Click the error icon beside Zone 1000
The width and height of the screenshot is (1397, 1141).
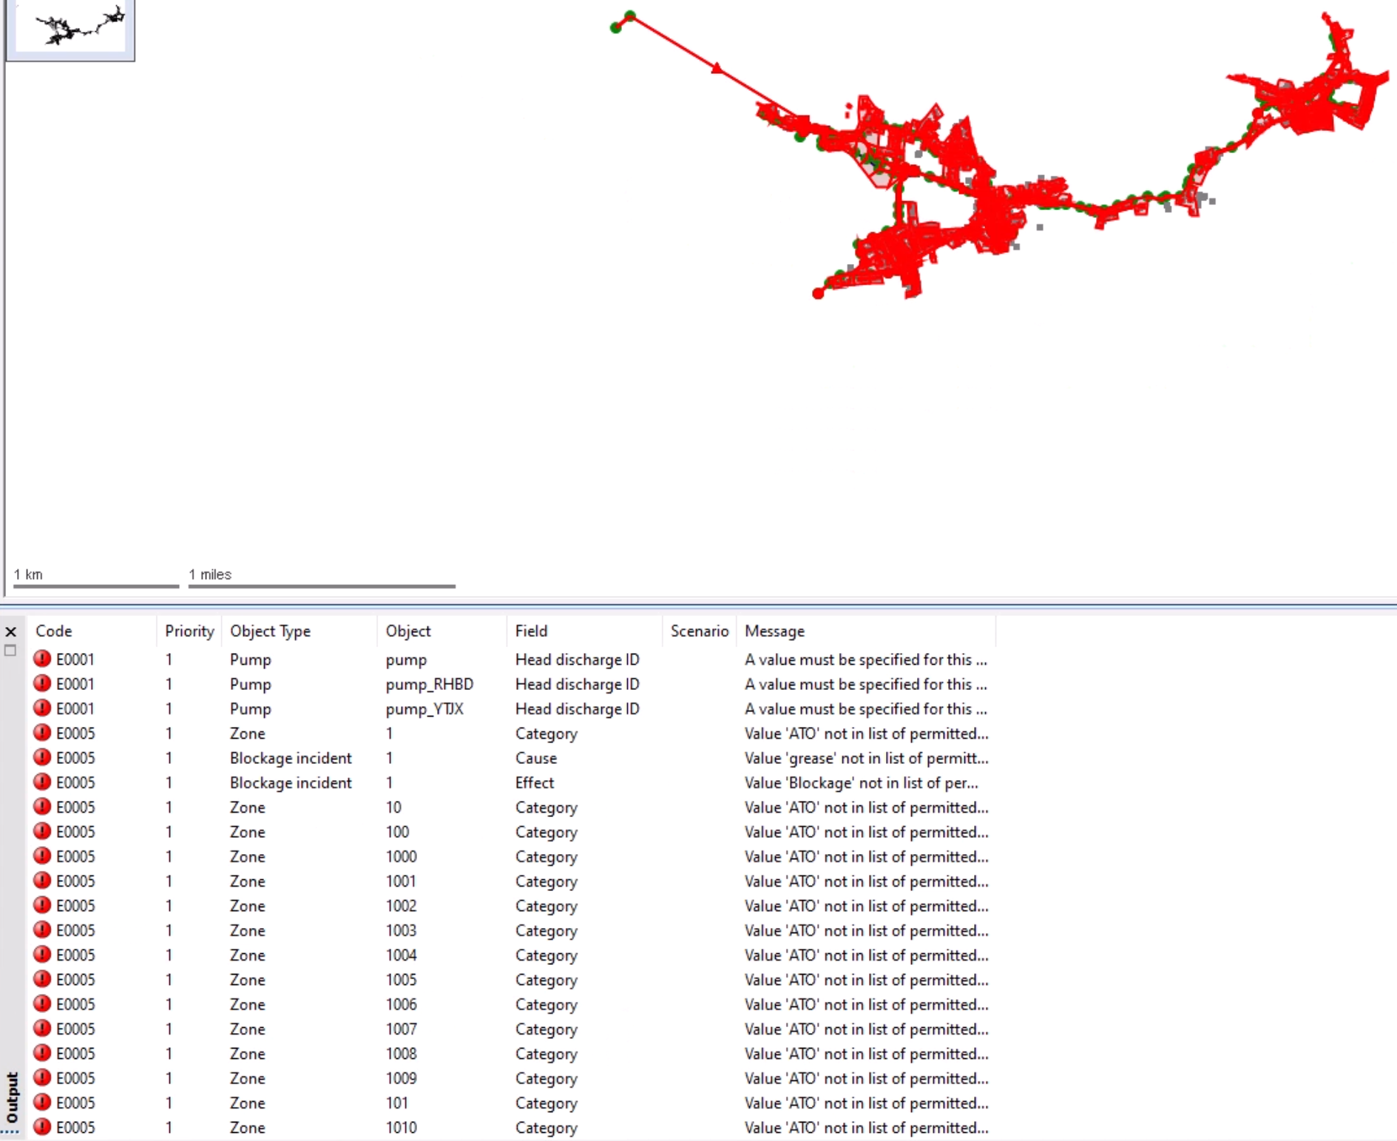point(42,856)
